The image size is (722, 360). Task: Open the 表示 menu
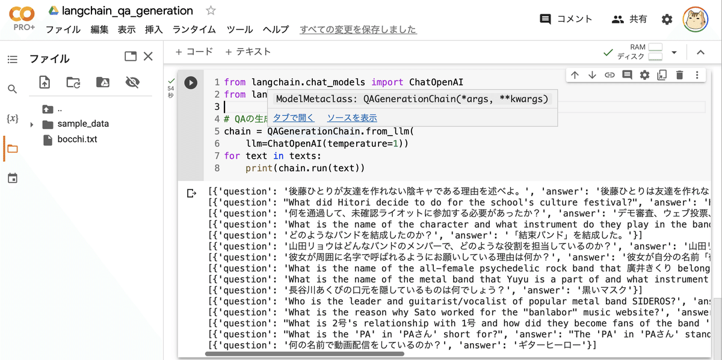126,29
